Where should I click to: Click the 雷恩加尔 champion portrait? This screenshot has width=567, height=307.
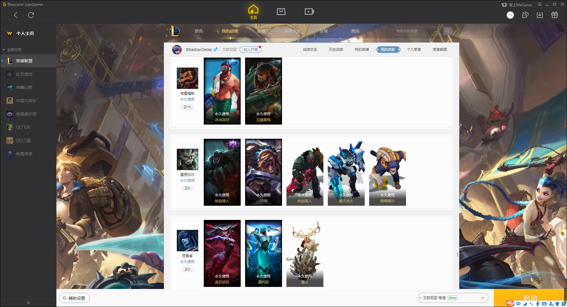tap(188, 159)
